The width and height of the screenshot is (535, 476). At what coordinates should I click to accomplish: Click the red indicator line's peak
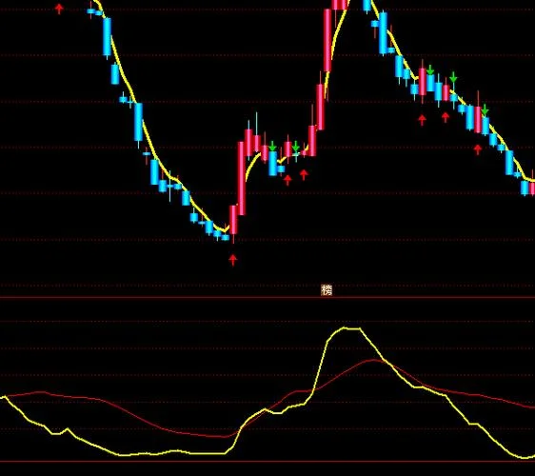tap(373, 360)
